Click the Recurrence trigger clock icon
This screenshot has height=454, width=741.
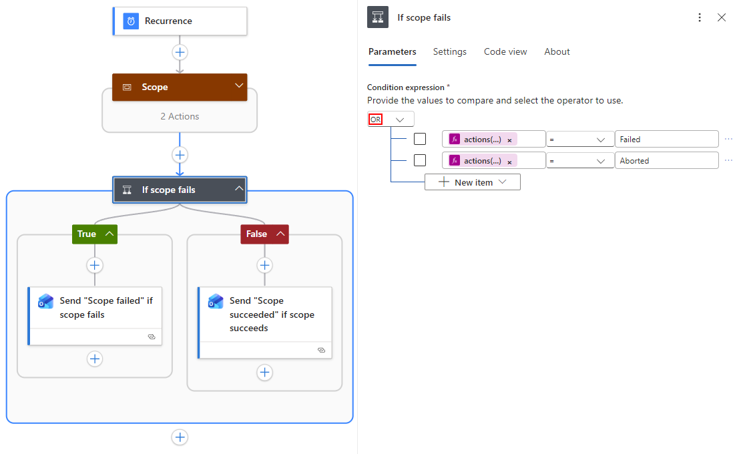click(x=131, y=21)
